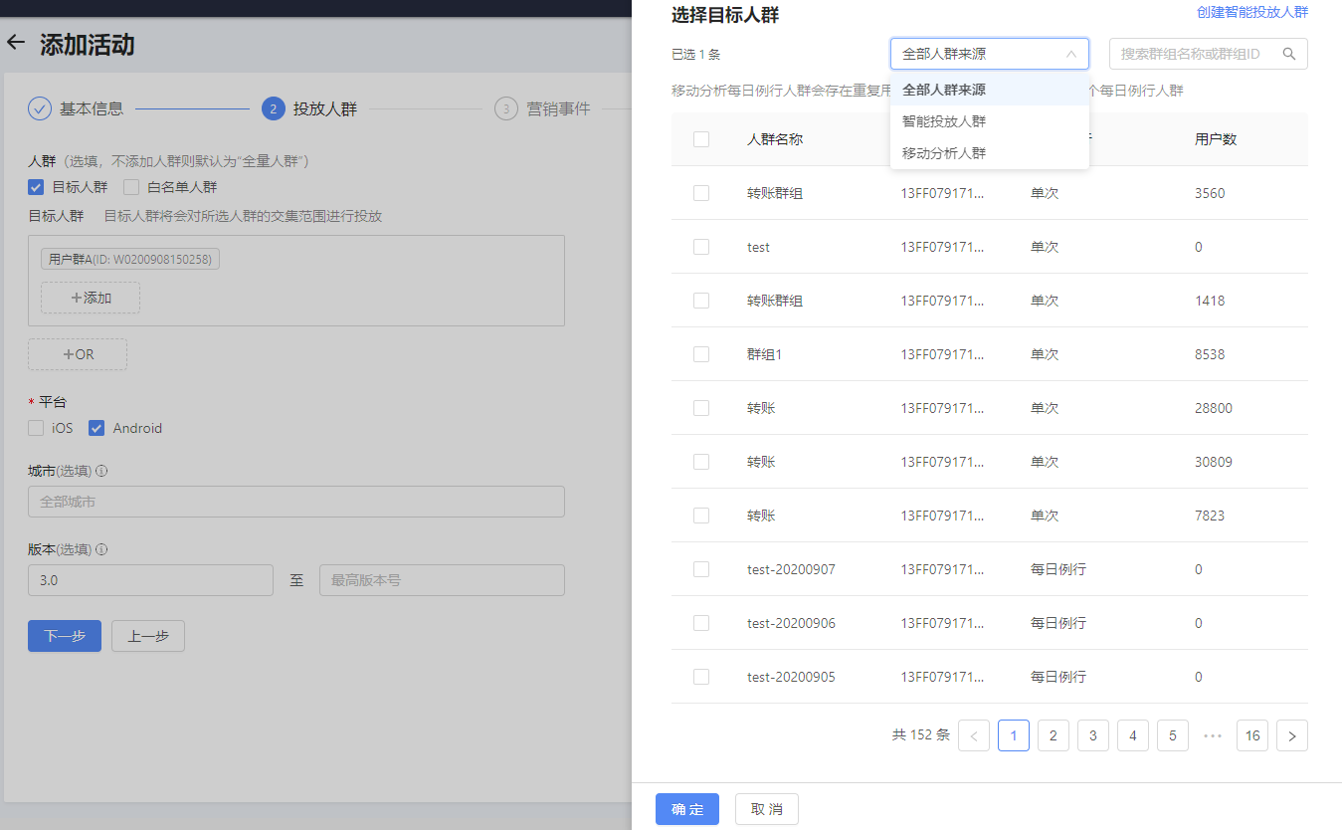Click the 用户群A tag
The height and width of the screenshot is (830, 1342).
130,259
